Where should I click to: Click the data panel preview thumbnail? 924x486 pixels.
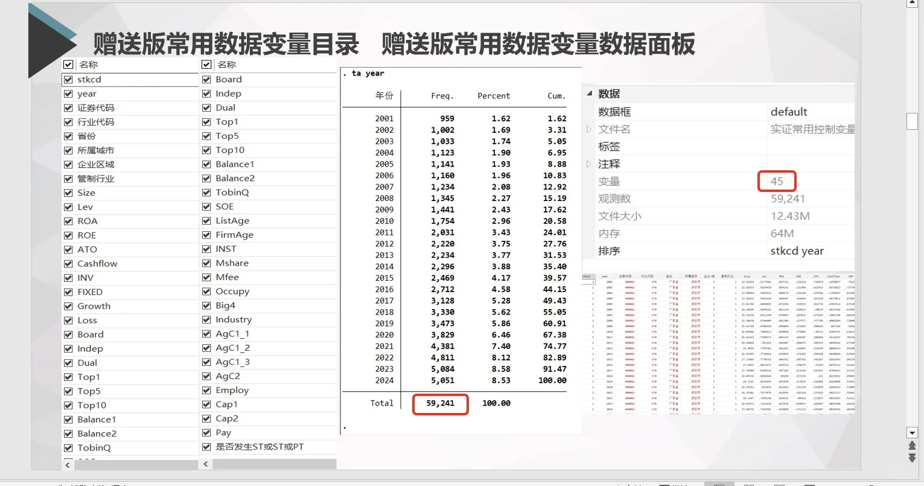[x=718, y=344]
